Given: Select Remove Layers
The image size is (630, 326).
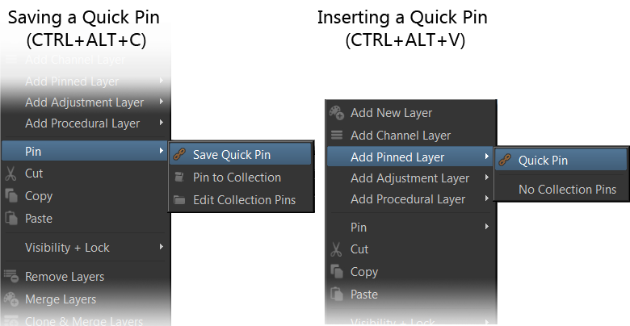Looking at the screenshot, I should click(x=65, y=277).
